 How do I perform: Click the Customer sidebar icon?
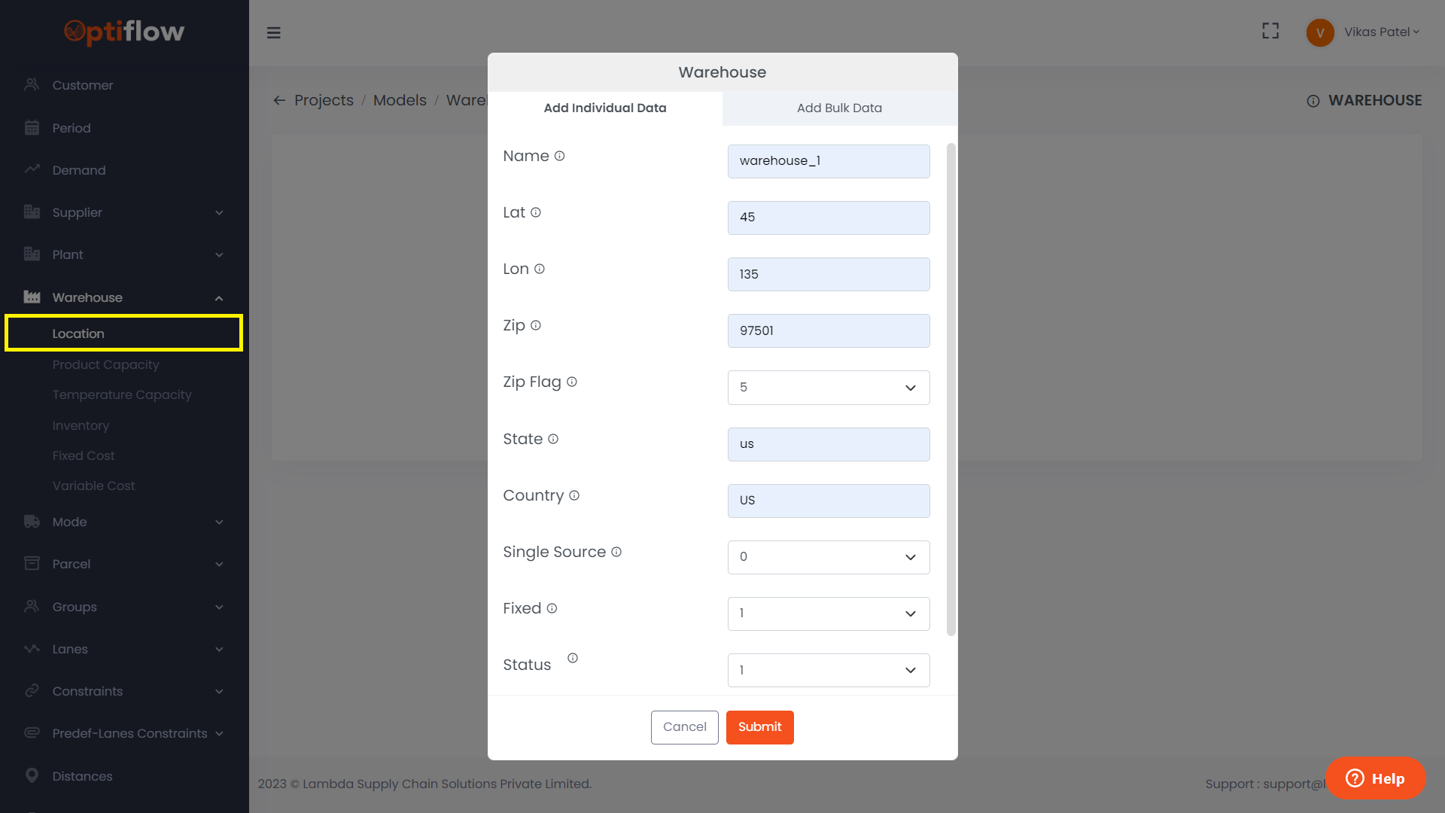tap(32, 85)
